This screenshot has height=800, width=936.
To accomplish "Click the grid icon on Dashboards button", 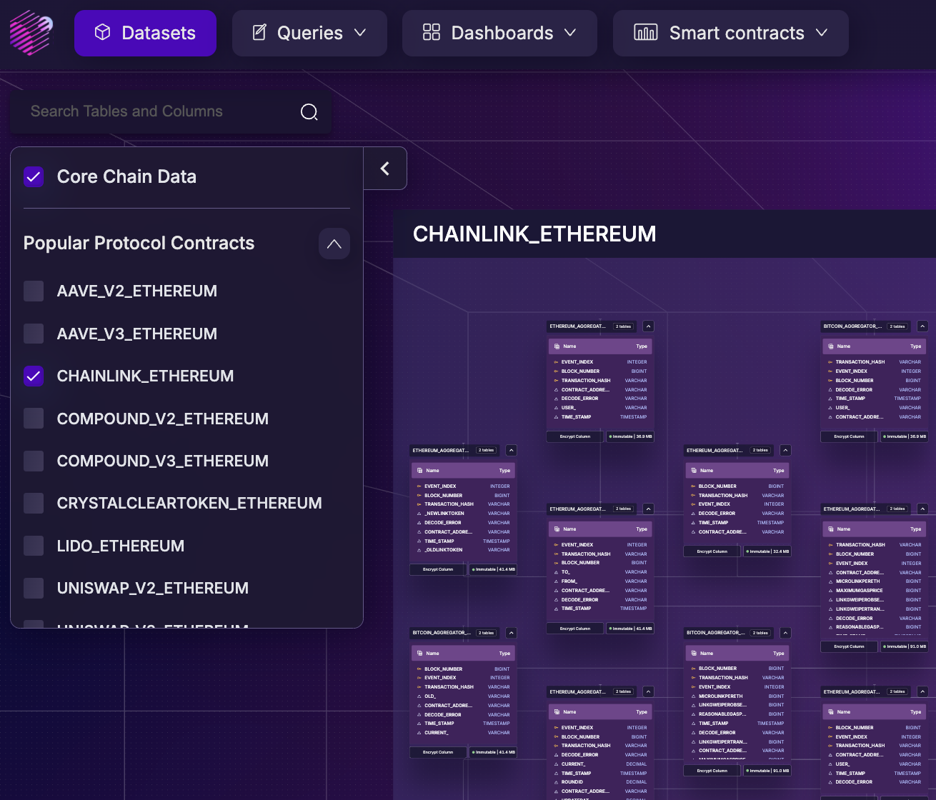I will point(432,32).
